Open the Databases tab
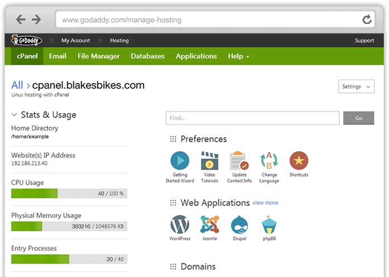Image resolution: width=389 pixels, height=277 pixels. click(x=147, y=56)
